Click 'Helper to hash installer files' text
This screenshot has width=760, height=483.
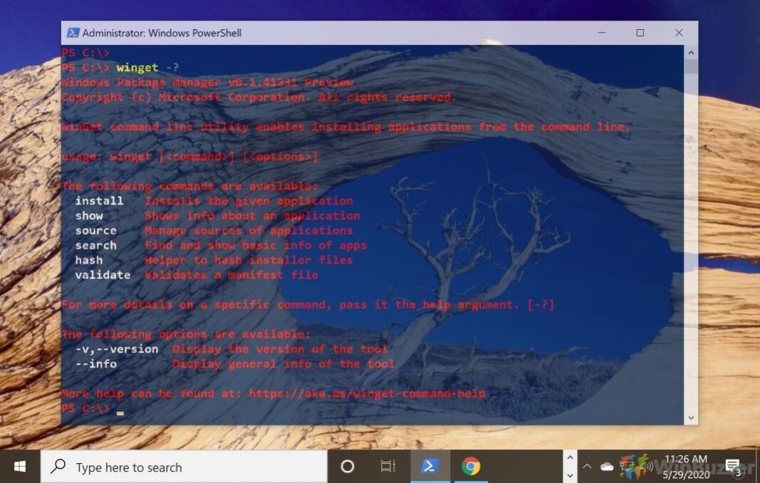tap(249, 260)
